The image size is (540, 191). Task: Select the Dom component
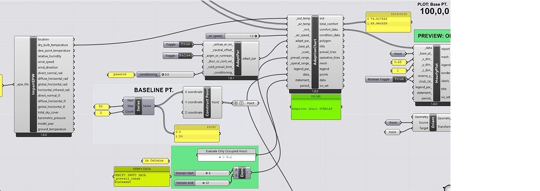pyautogui.click(x=242, y=173)
